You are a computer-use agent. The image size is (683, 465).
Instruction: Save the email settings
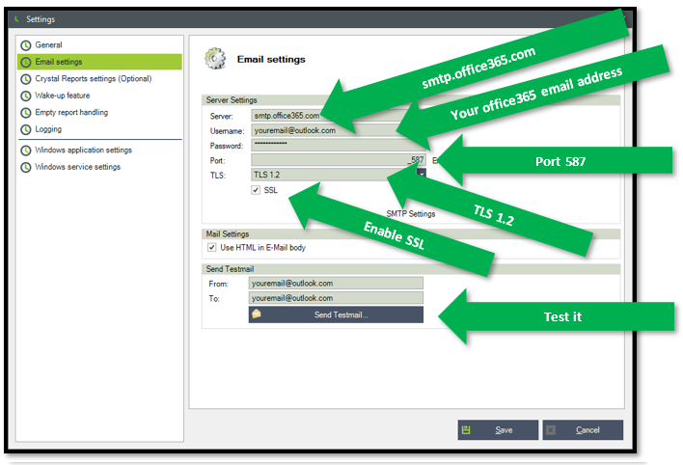pos(498,430)
